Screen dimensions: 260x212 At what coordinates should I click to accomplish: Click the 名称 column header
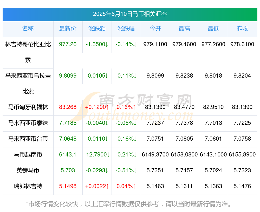(x=28, y=29)
